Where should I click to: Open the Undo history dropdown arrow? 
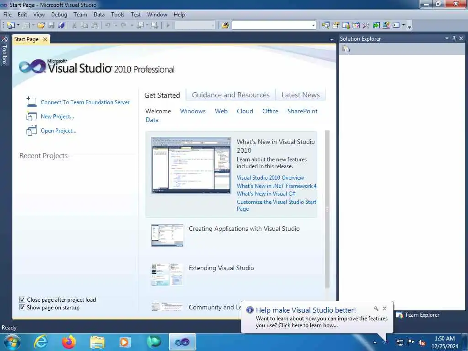pos(116,26)
